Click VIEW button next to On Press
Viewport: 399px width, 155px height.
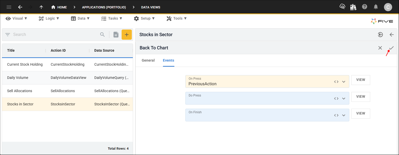tap(361, 80)
